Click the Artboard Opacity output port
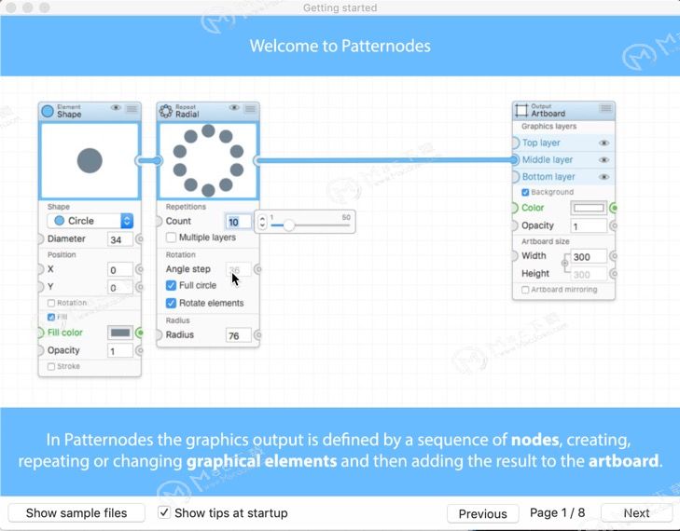The width and height of the screenshot is (680, 531). (613, 225)
